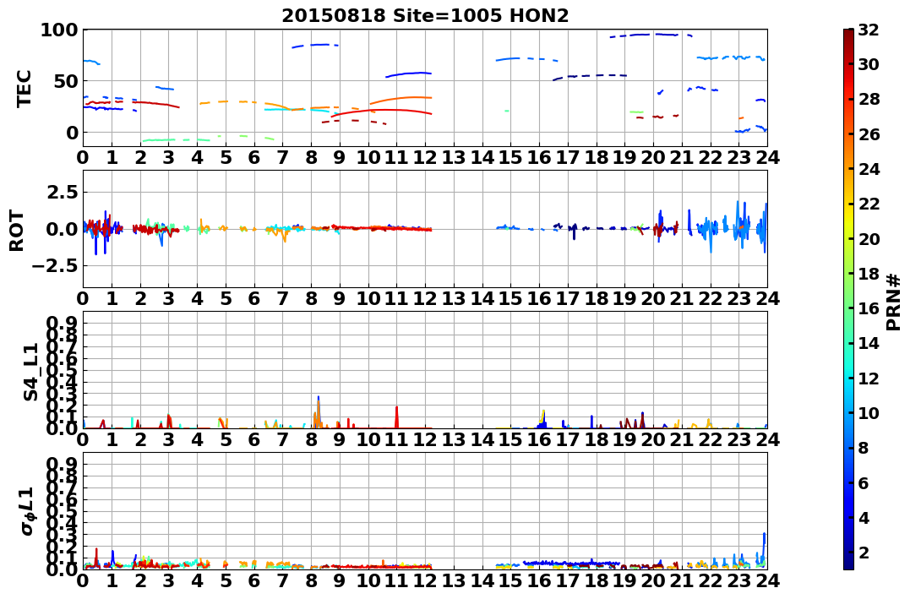Click the colorbar tick label 32
The height and width of the screenshot is (599, 910).
(x=869, y=30)
